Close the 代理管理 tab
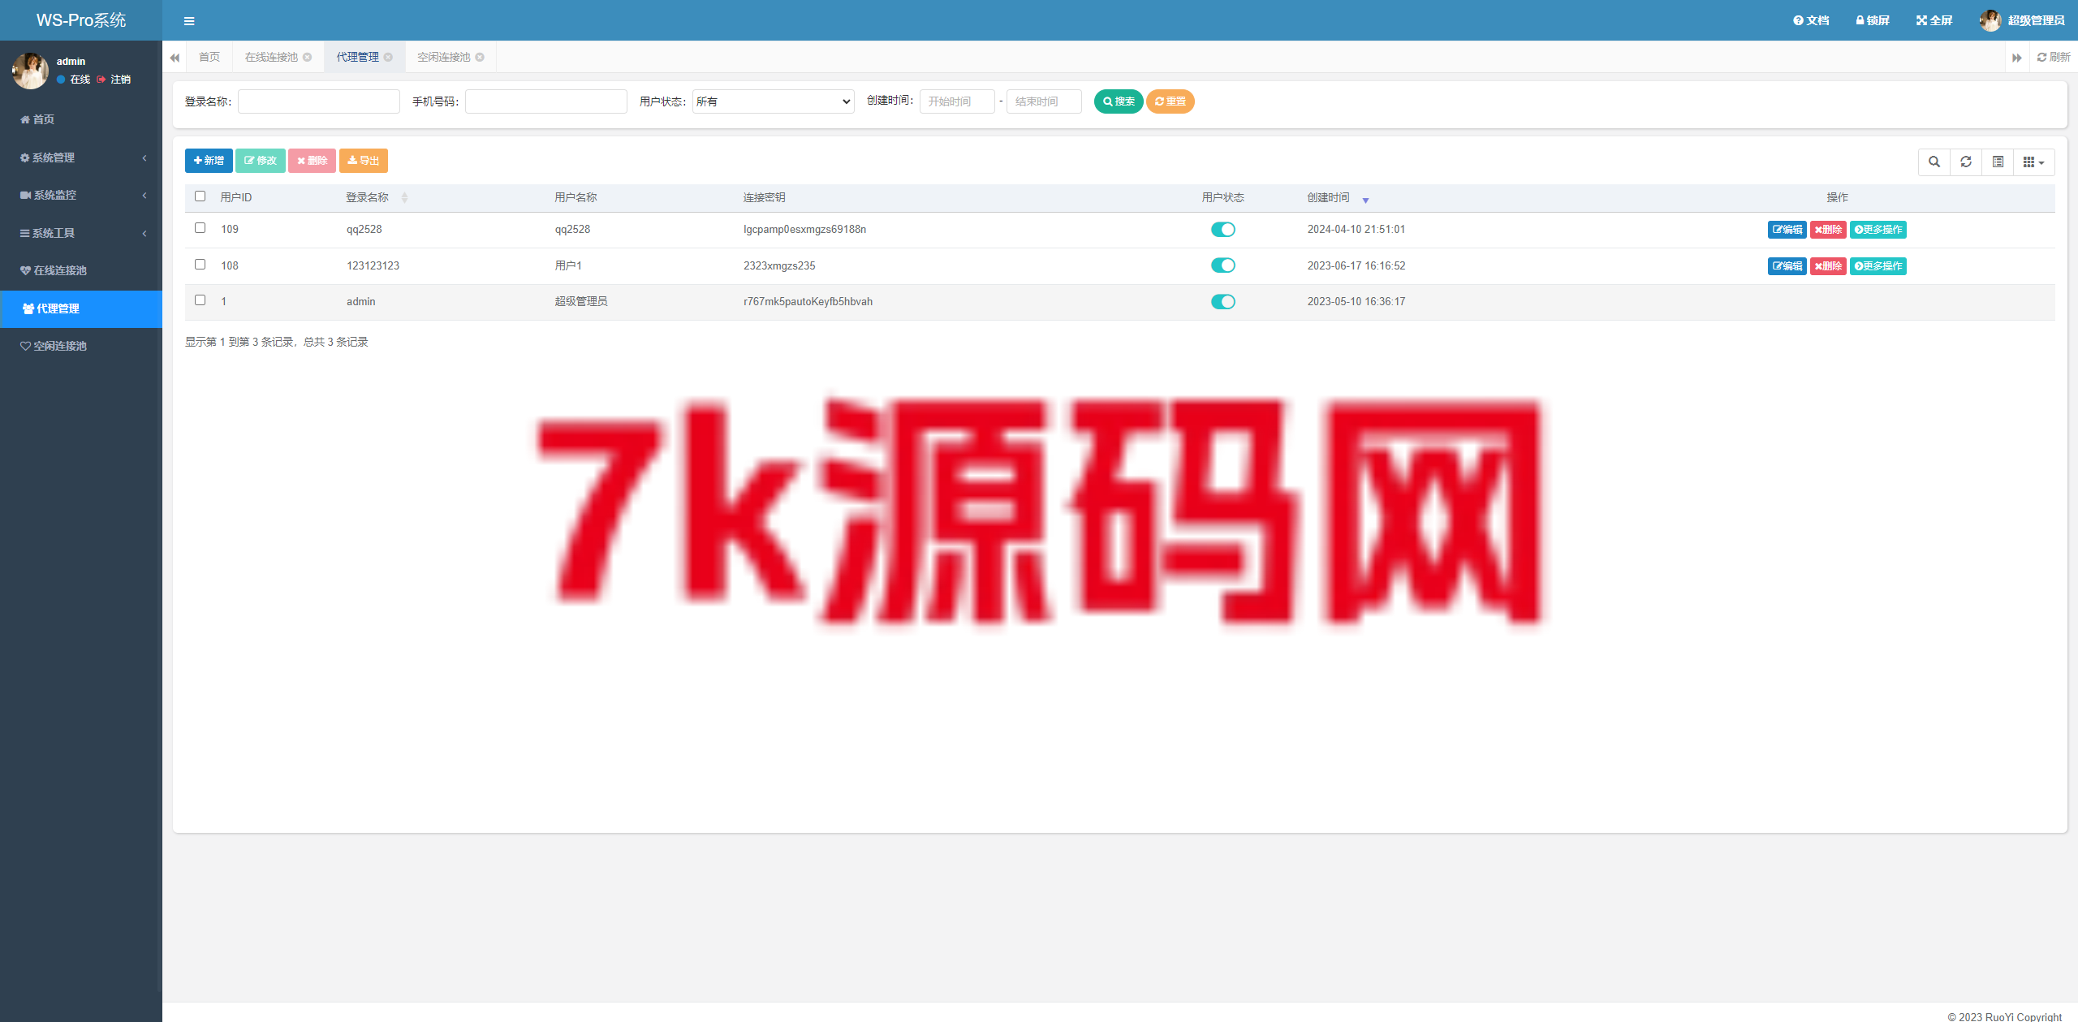 click(x=388, y=57)
